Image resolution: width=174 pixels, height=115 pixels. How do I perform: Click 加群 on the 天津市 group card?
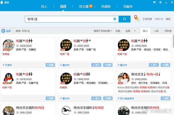[50, 65]
